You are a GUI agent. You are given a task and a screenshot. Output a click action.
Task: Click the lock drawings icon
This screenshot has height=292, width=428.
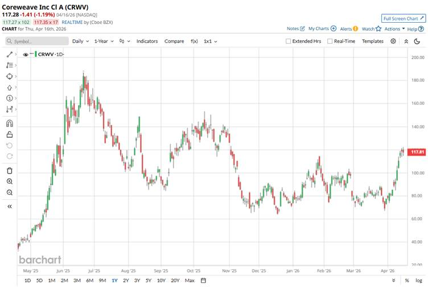[x=10, y=135]
